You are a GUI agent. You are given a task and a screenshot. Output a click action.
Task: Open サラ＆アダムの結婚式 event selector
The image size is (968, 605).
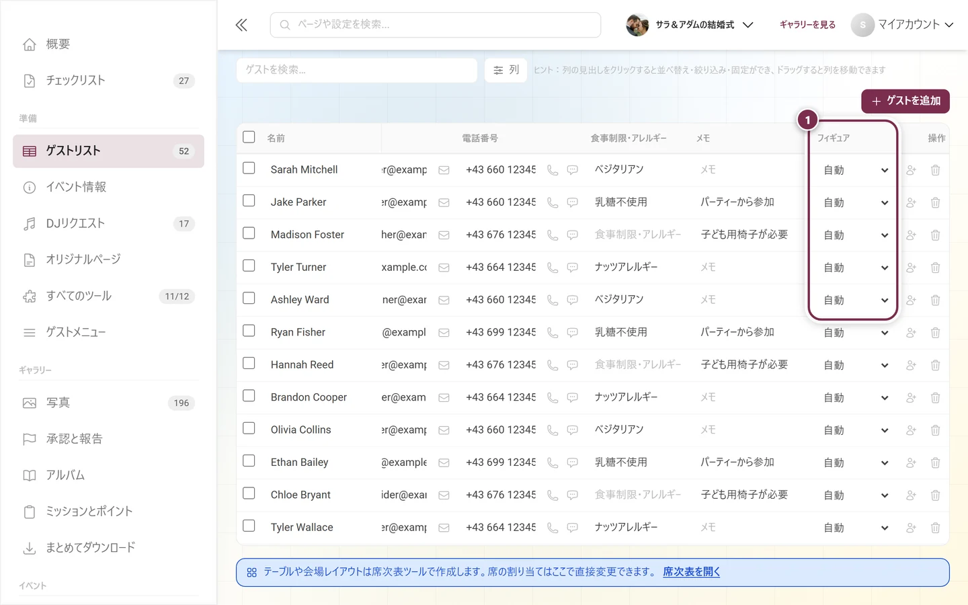point(690,25)
